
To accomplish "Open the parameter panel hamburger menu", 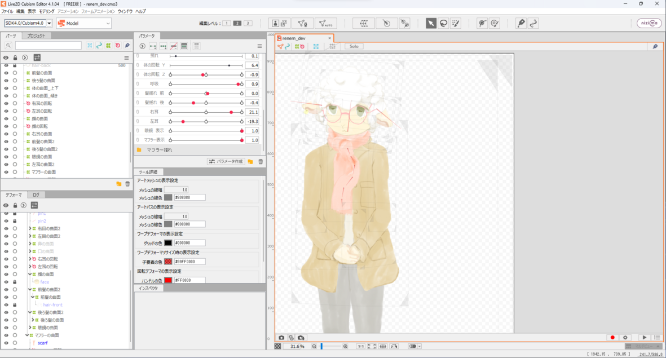I will pos(259,46).
